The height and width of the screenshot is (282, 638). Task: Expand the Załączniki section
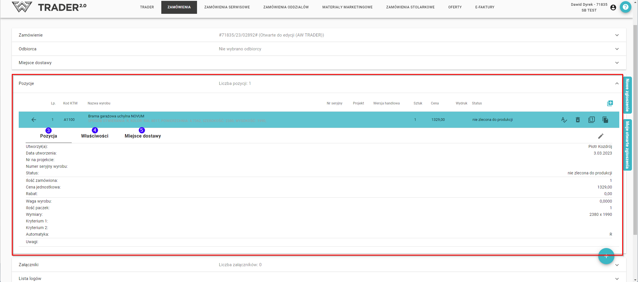pyautogui.click(x=617, y=265)
